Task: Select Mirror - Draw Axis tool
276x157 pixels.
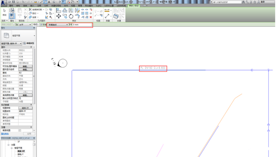Action: (77, 10)
